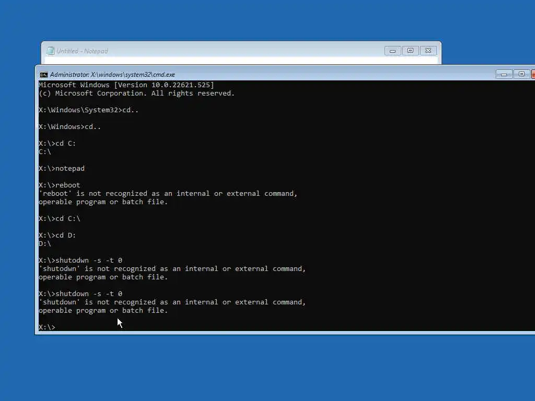This screenshot has width=535, height=401.
Task: Minimize the cmd.exe window
Action: point(504,74)
